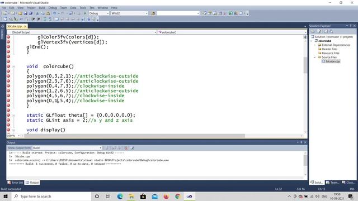
Task: Uncomment selected lines via toolbar icon
Action: (x=50, y=19)
